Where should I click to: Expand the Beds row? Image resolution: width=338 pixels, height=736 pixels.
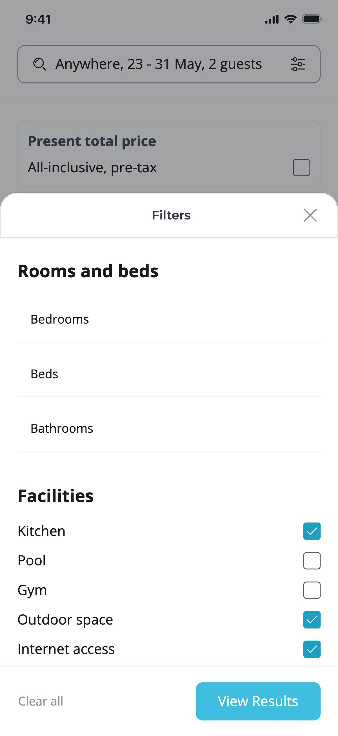(169, 374)
